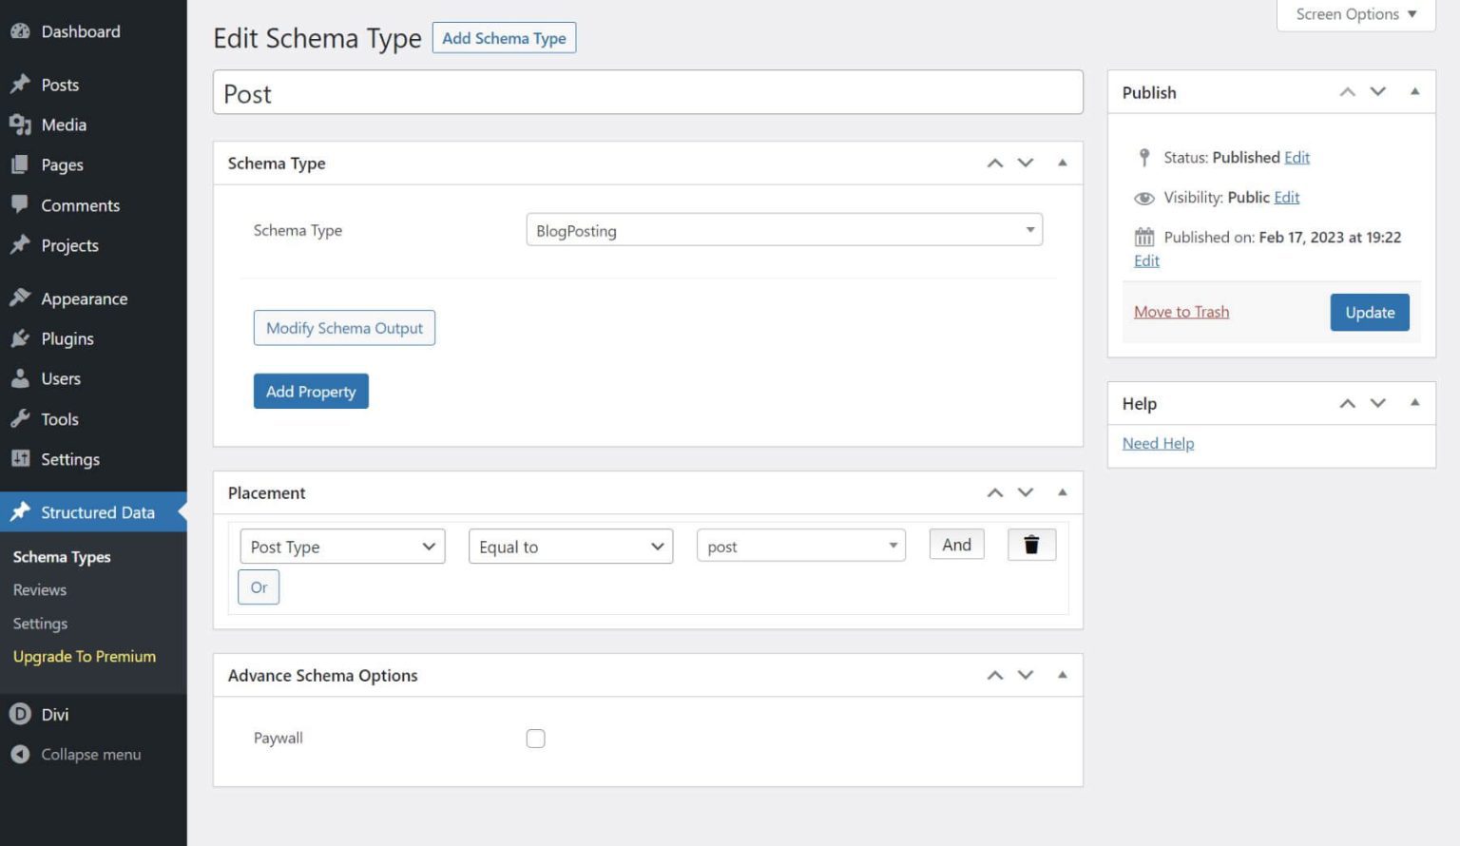Open the Appearance brush icon
This screenshot has width=1460, height=846.
[19, 298]
